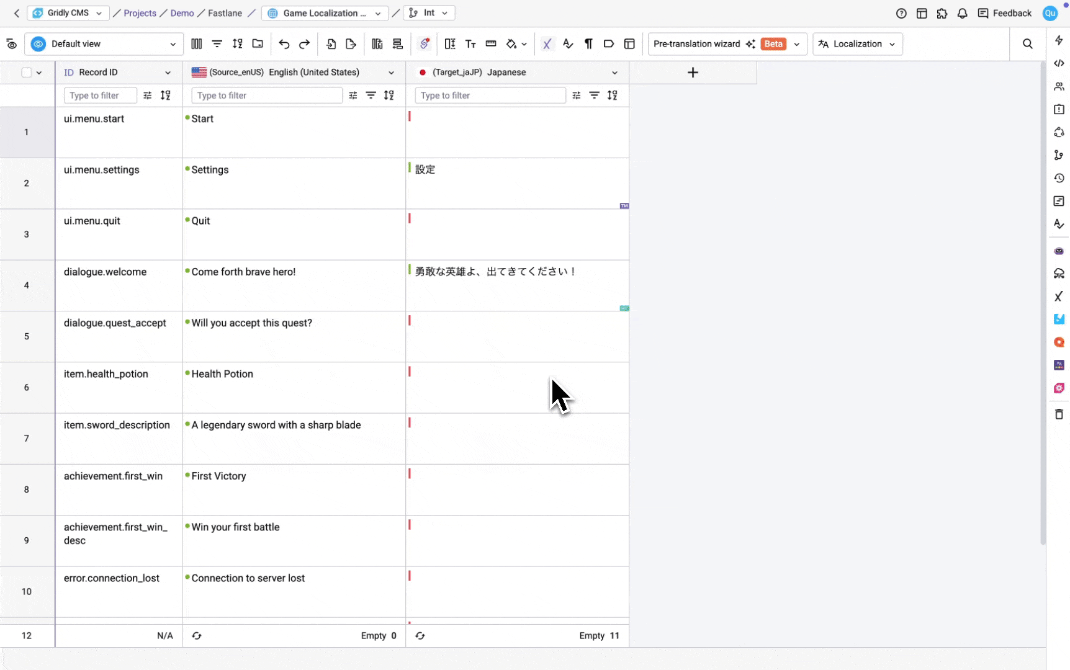The width and height of the screenshot is (1070, 670).
Task: Type in the Record ID filter field
Action: pyautogui.click(x=99, y=95)
